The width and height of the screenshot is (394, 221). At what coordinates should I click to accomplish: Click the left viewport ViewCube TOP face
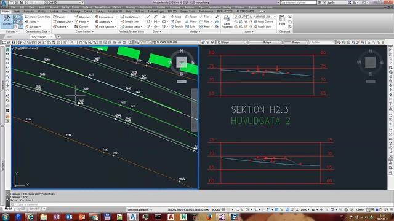pos(182,62)
